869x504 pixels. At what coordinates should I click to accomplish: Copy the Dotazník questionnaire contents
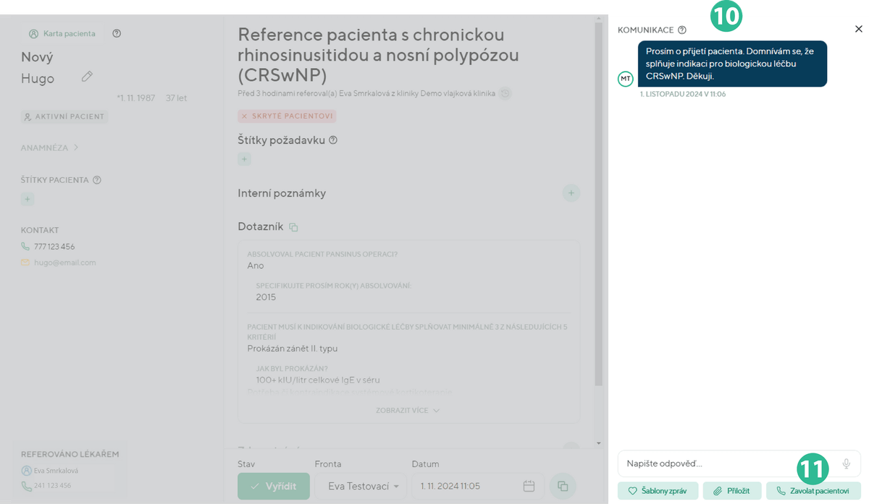[x=293, y=227]
